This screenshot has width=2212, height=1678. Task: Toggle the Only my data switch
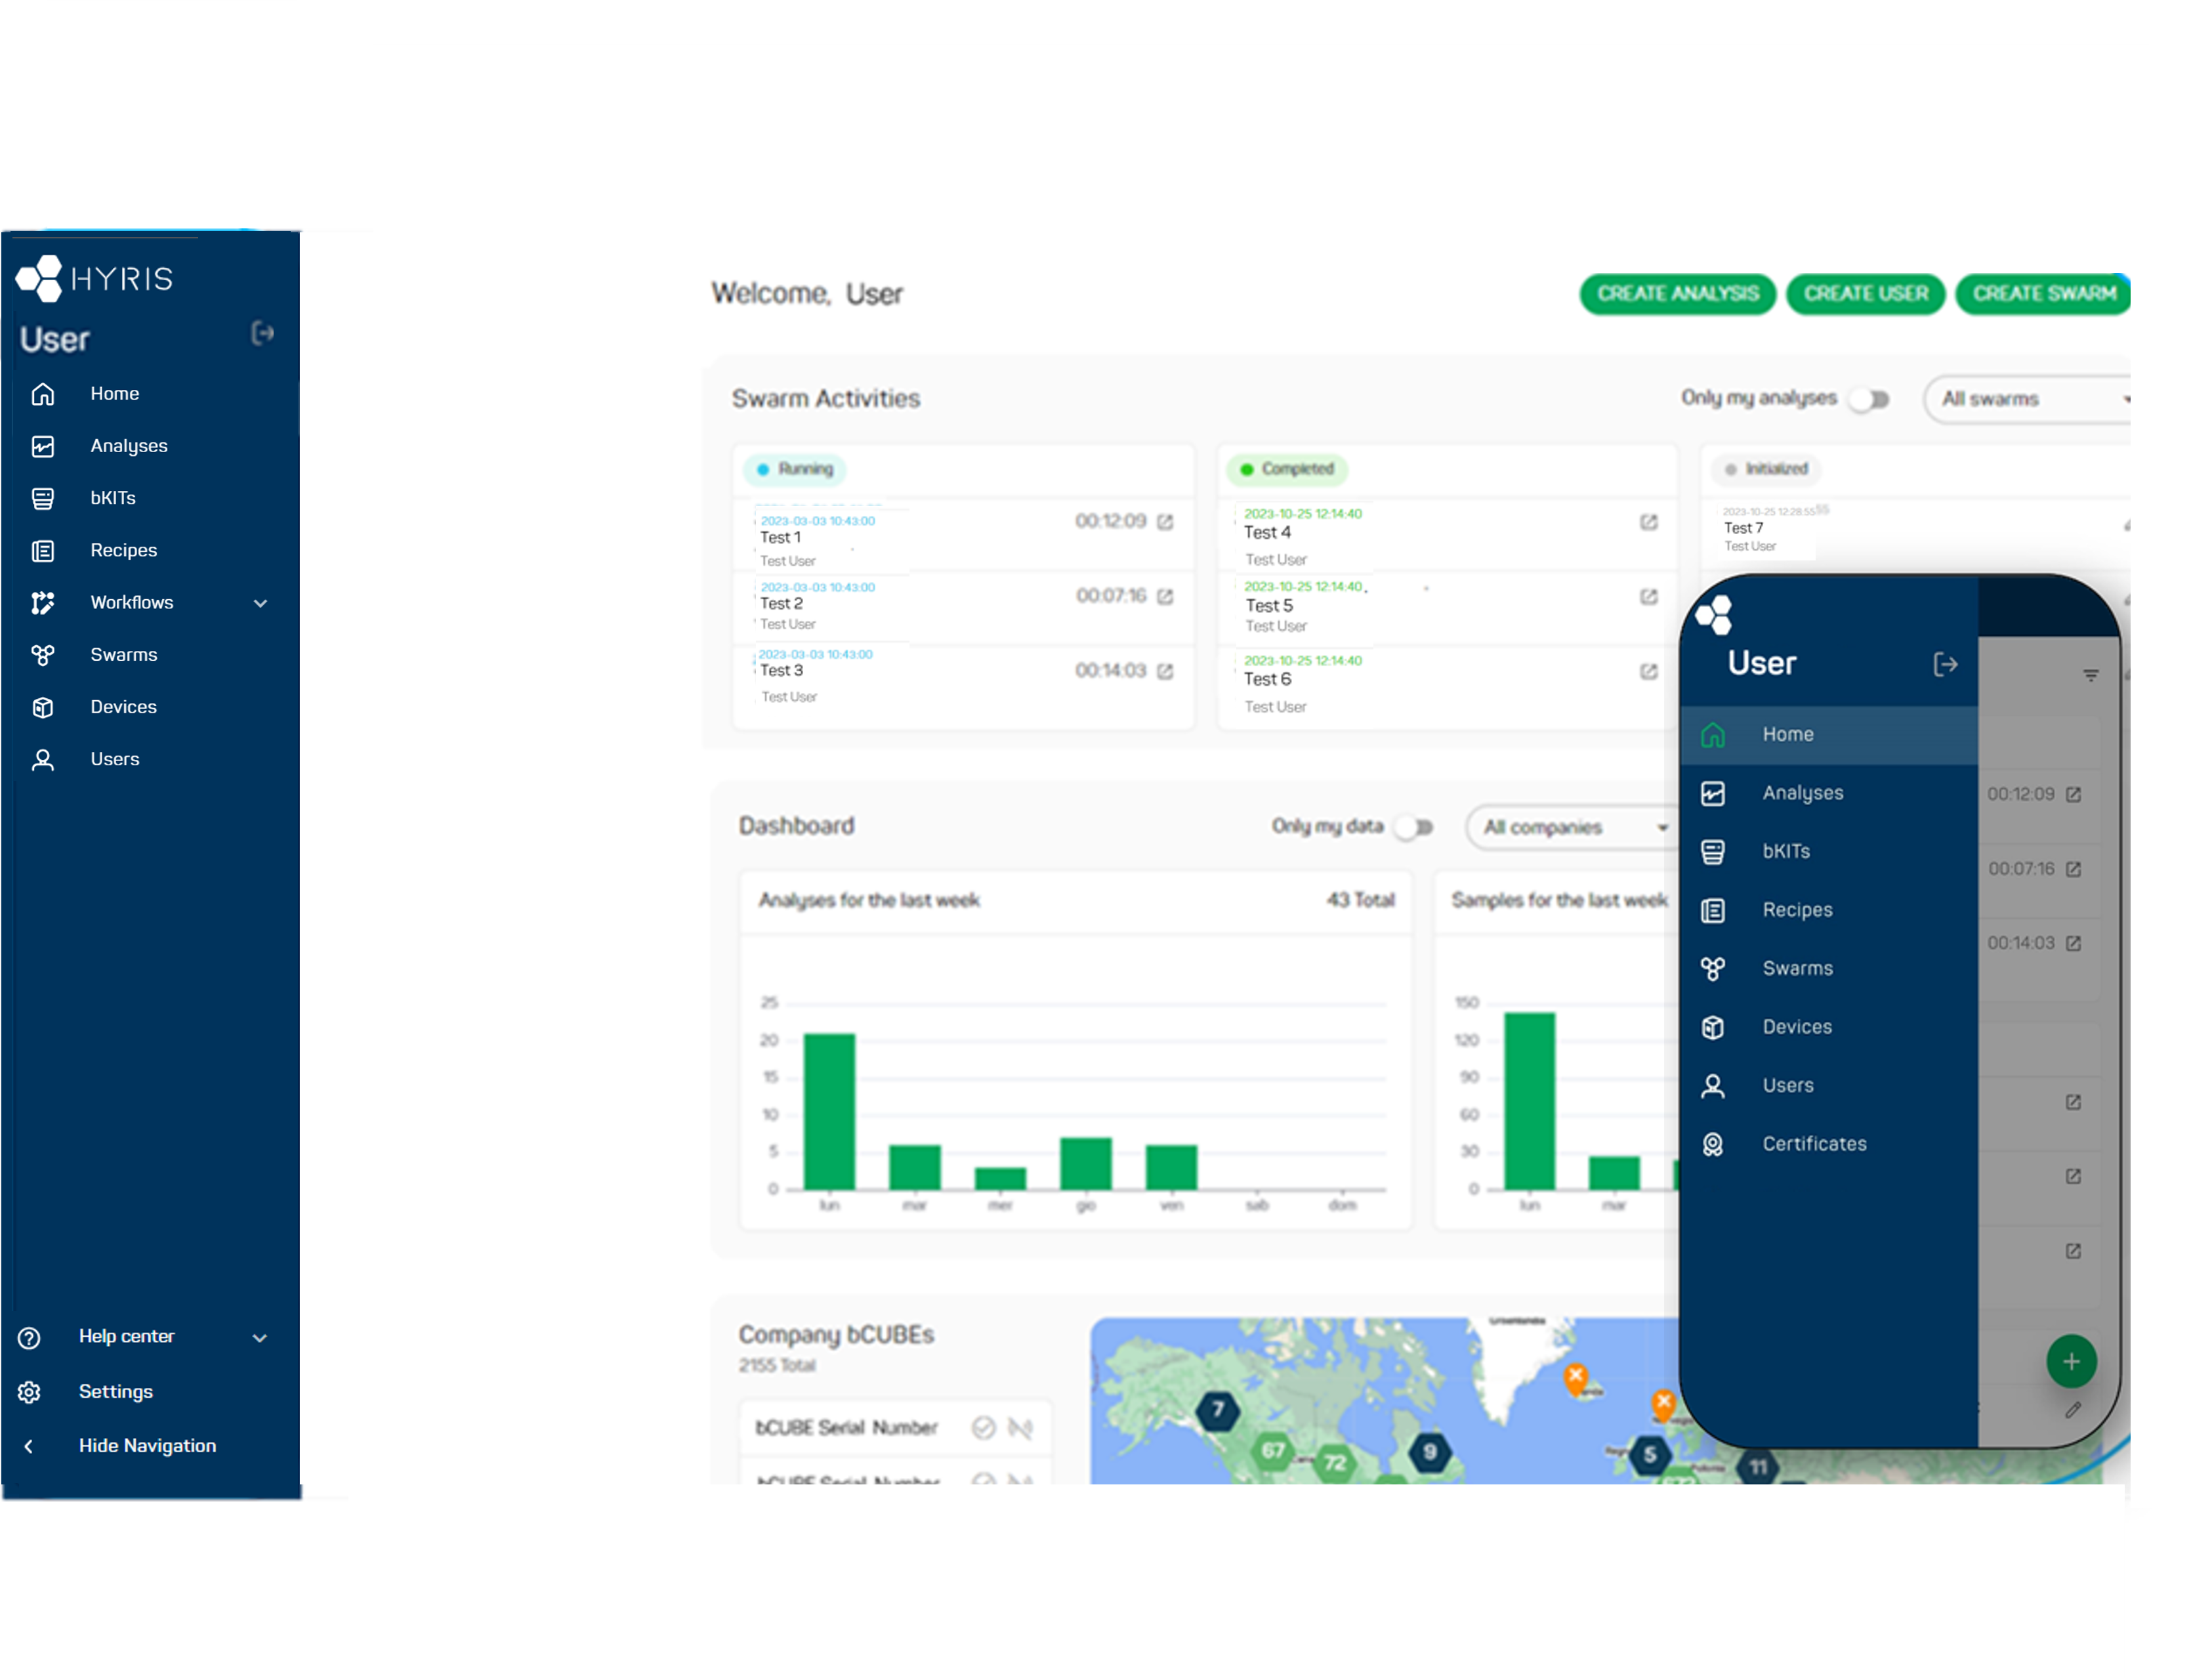click(x=1414, y=827)
